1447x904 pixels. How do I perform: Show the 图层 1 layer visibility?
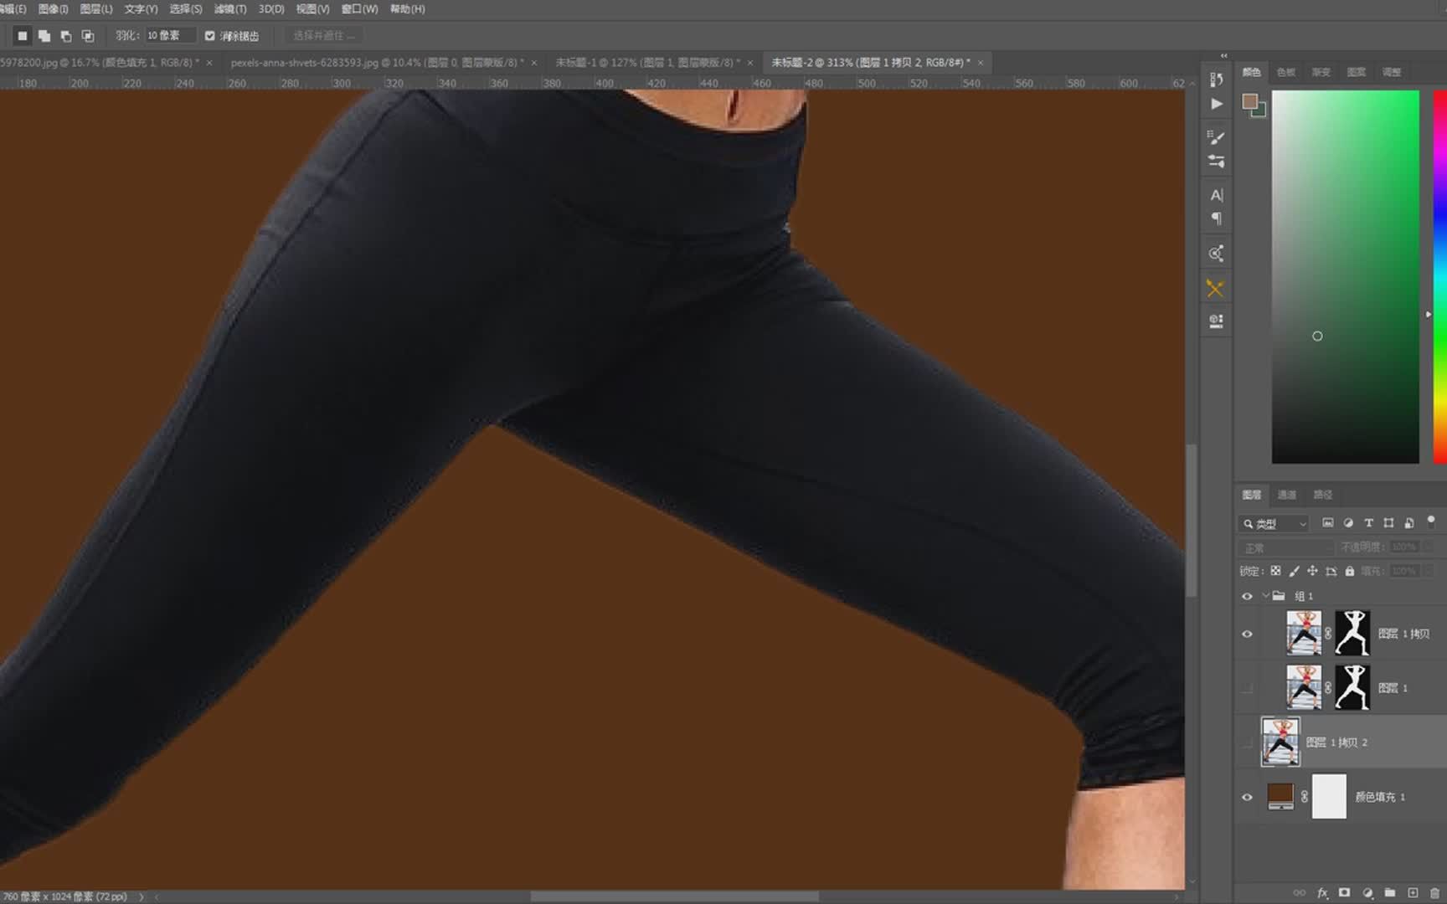1247,688
